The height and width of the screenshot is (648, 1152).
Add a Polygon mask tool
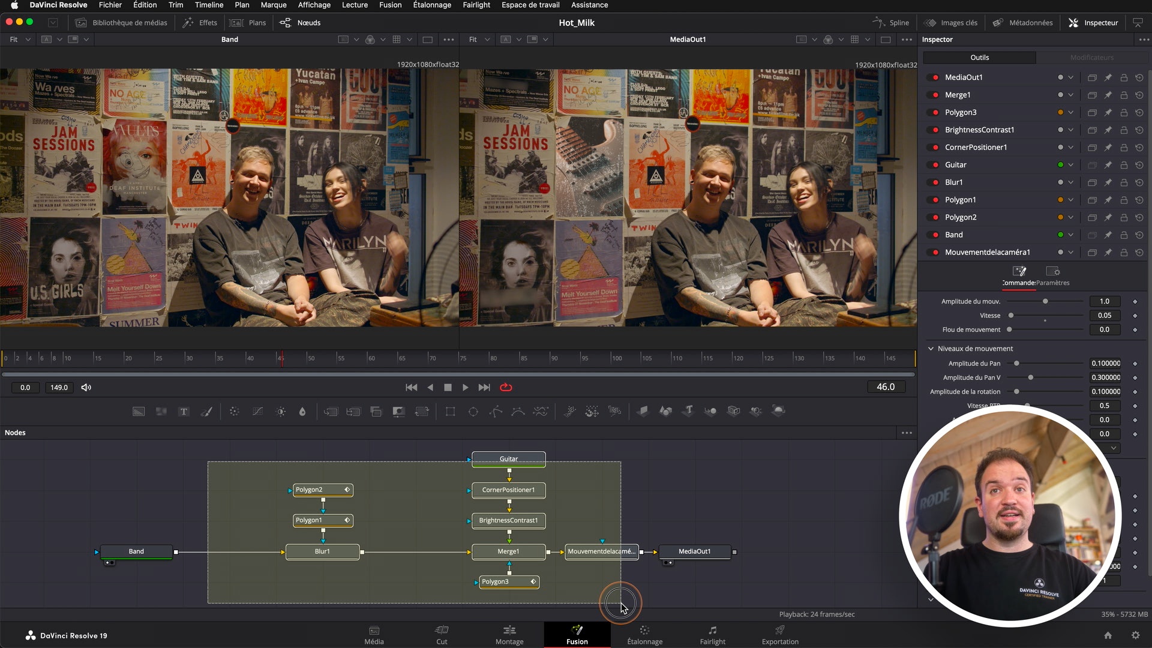(496, 412)
